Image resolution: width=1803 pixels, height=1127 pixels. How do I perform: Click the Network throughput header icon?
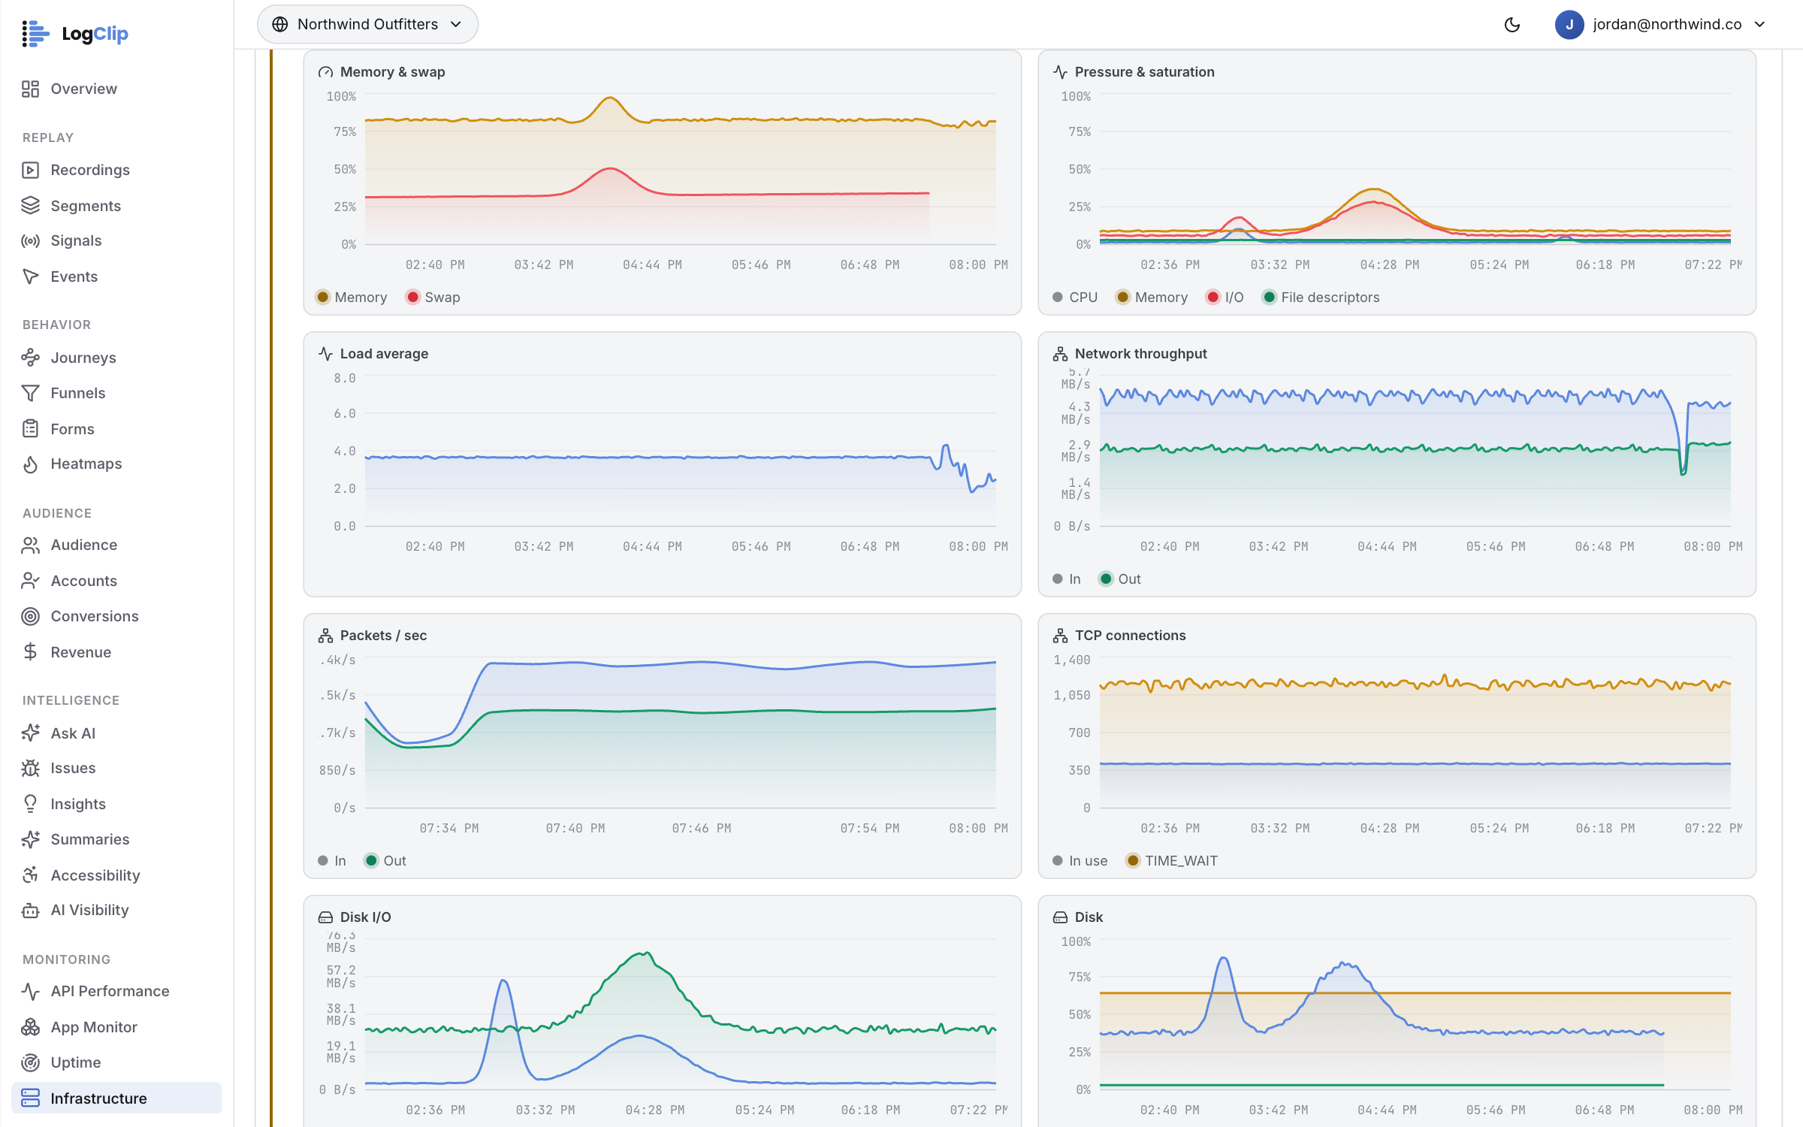pyautogui.click(x=1060, y=354)
